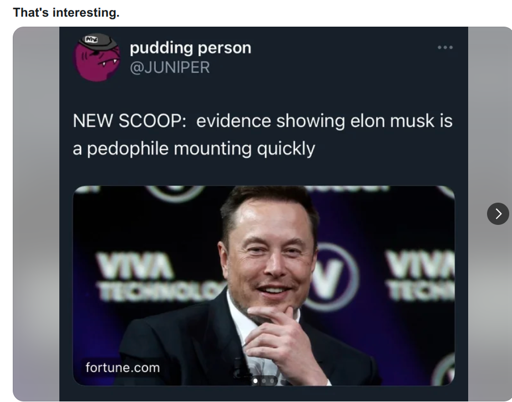Open the pudding person profile name

(191, 48)
